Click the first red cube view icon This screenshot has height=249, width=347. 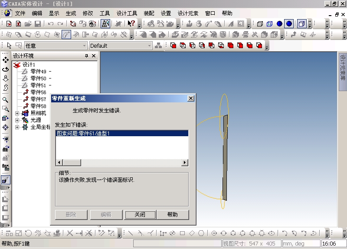pyautogui.click(x=173, y=46)
